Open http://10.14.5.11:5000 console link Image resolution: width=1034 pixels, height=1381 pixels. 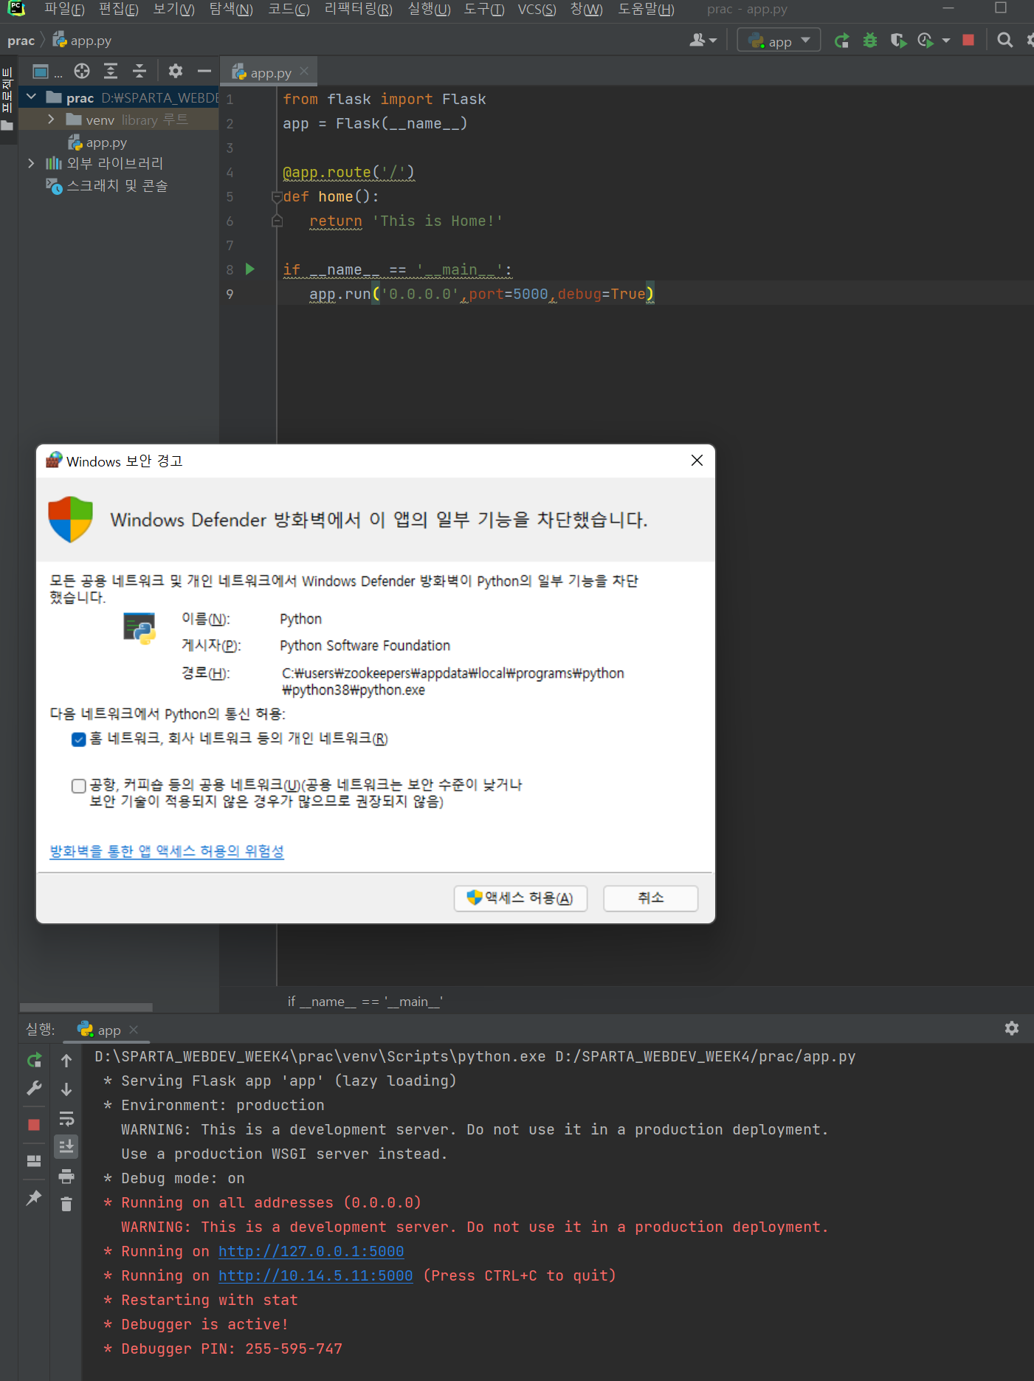tap(316, 1276)
